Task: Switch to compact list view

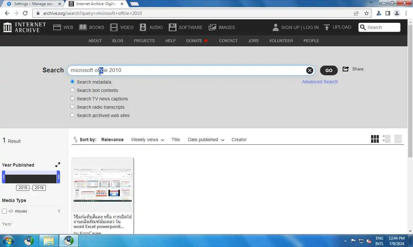Action: (x=398, y=139)
